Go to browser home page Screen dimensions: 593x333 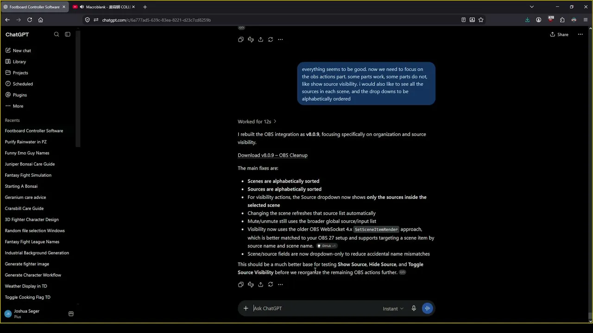click(x=41, y=20)
